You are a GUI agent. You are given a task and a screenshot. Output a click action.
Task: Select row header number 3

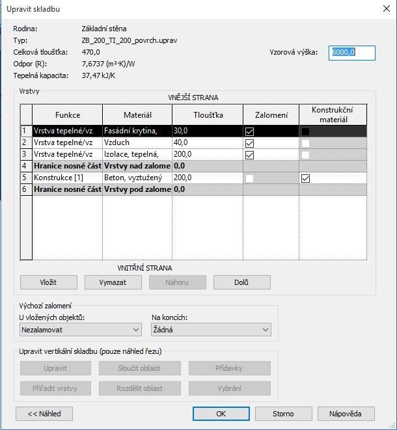click(x=26, y=154)
